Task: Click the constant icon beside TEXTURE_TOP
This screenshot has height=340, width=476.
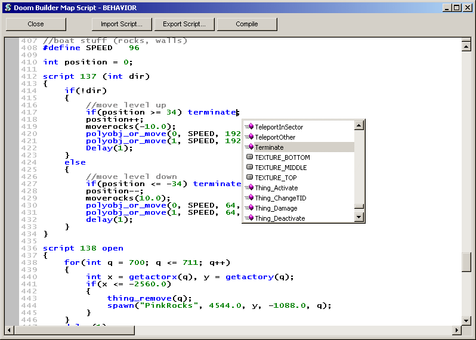Action: pyautogui.click(x=249, y=178)
